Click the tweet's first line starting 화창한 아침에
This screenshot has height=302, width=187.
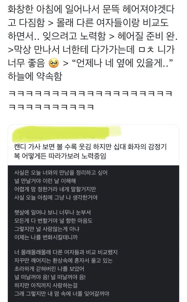91,9
